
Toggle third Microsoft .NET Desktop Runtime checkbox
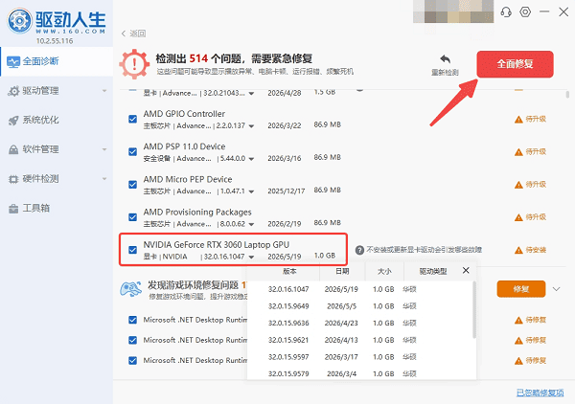[x=133, y=360]
